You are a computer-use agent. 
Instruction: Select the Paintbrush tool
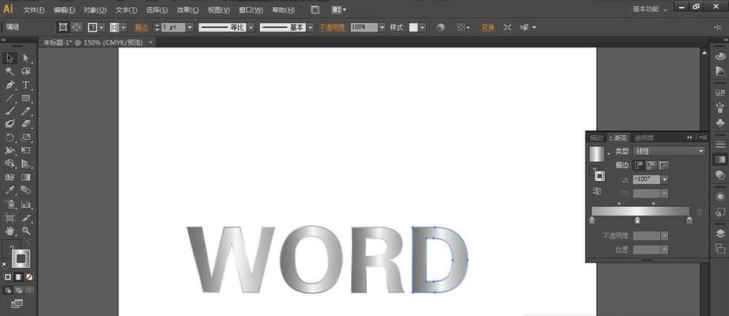(x=10, y=111)
